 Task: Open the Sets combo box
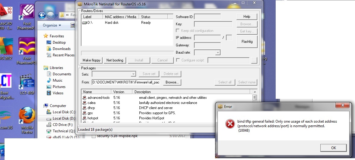coord(114,74)
